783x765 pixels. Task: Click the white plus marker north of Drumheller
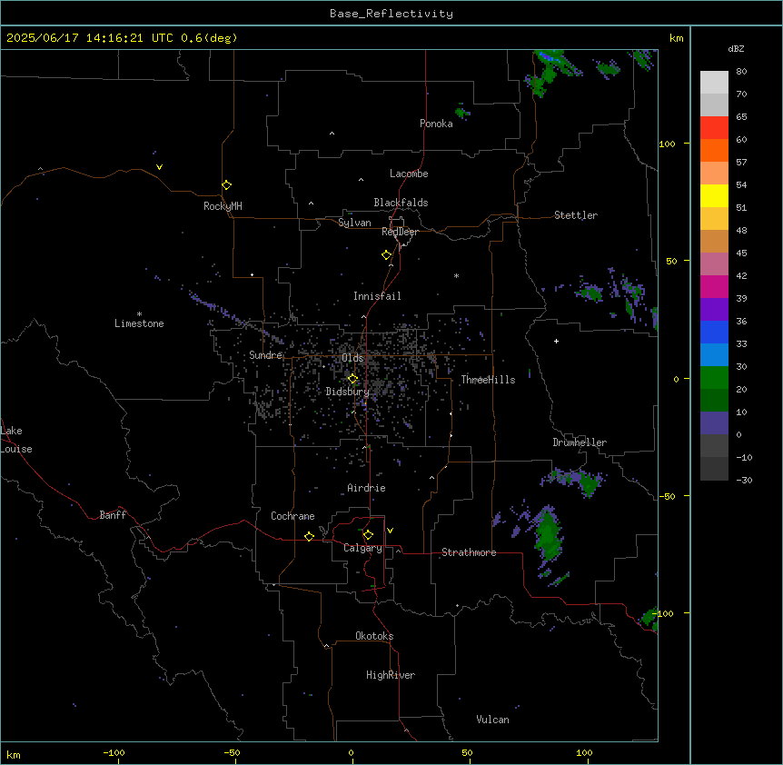pos(556,341)
